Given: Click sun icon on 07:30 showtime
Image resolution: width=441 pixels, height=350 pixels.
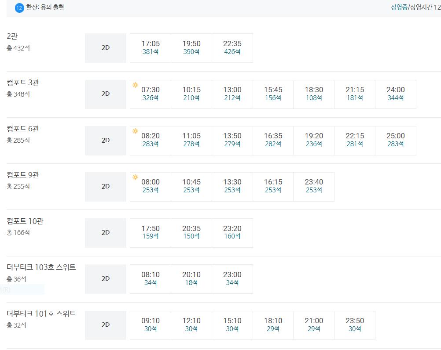Looking at the screenshot, I should (x=135, y=85).
